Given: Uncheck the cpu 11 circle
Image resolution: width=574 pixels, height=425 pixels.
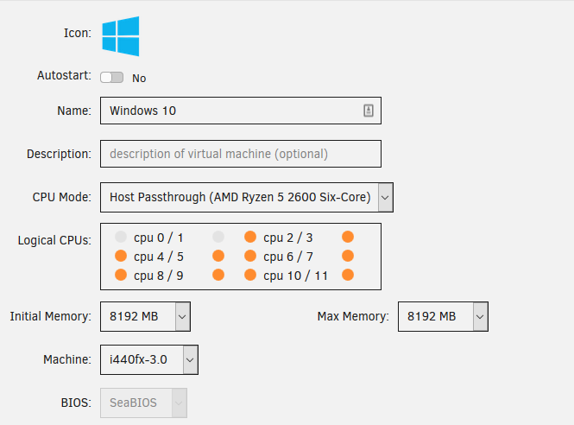Looking at the screenshot, I should point(348,275).
